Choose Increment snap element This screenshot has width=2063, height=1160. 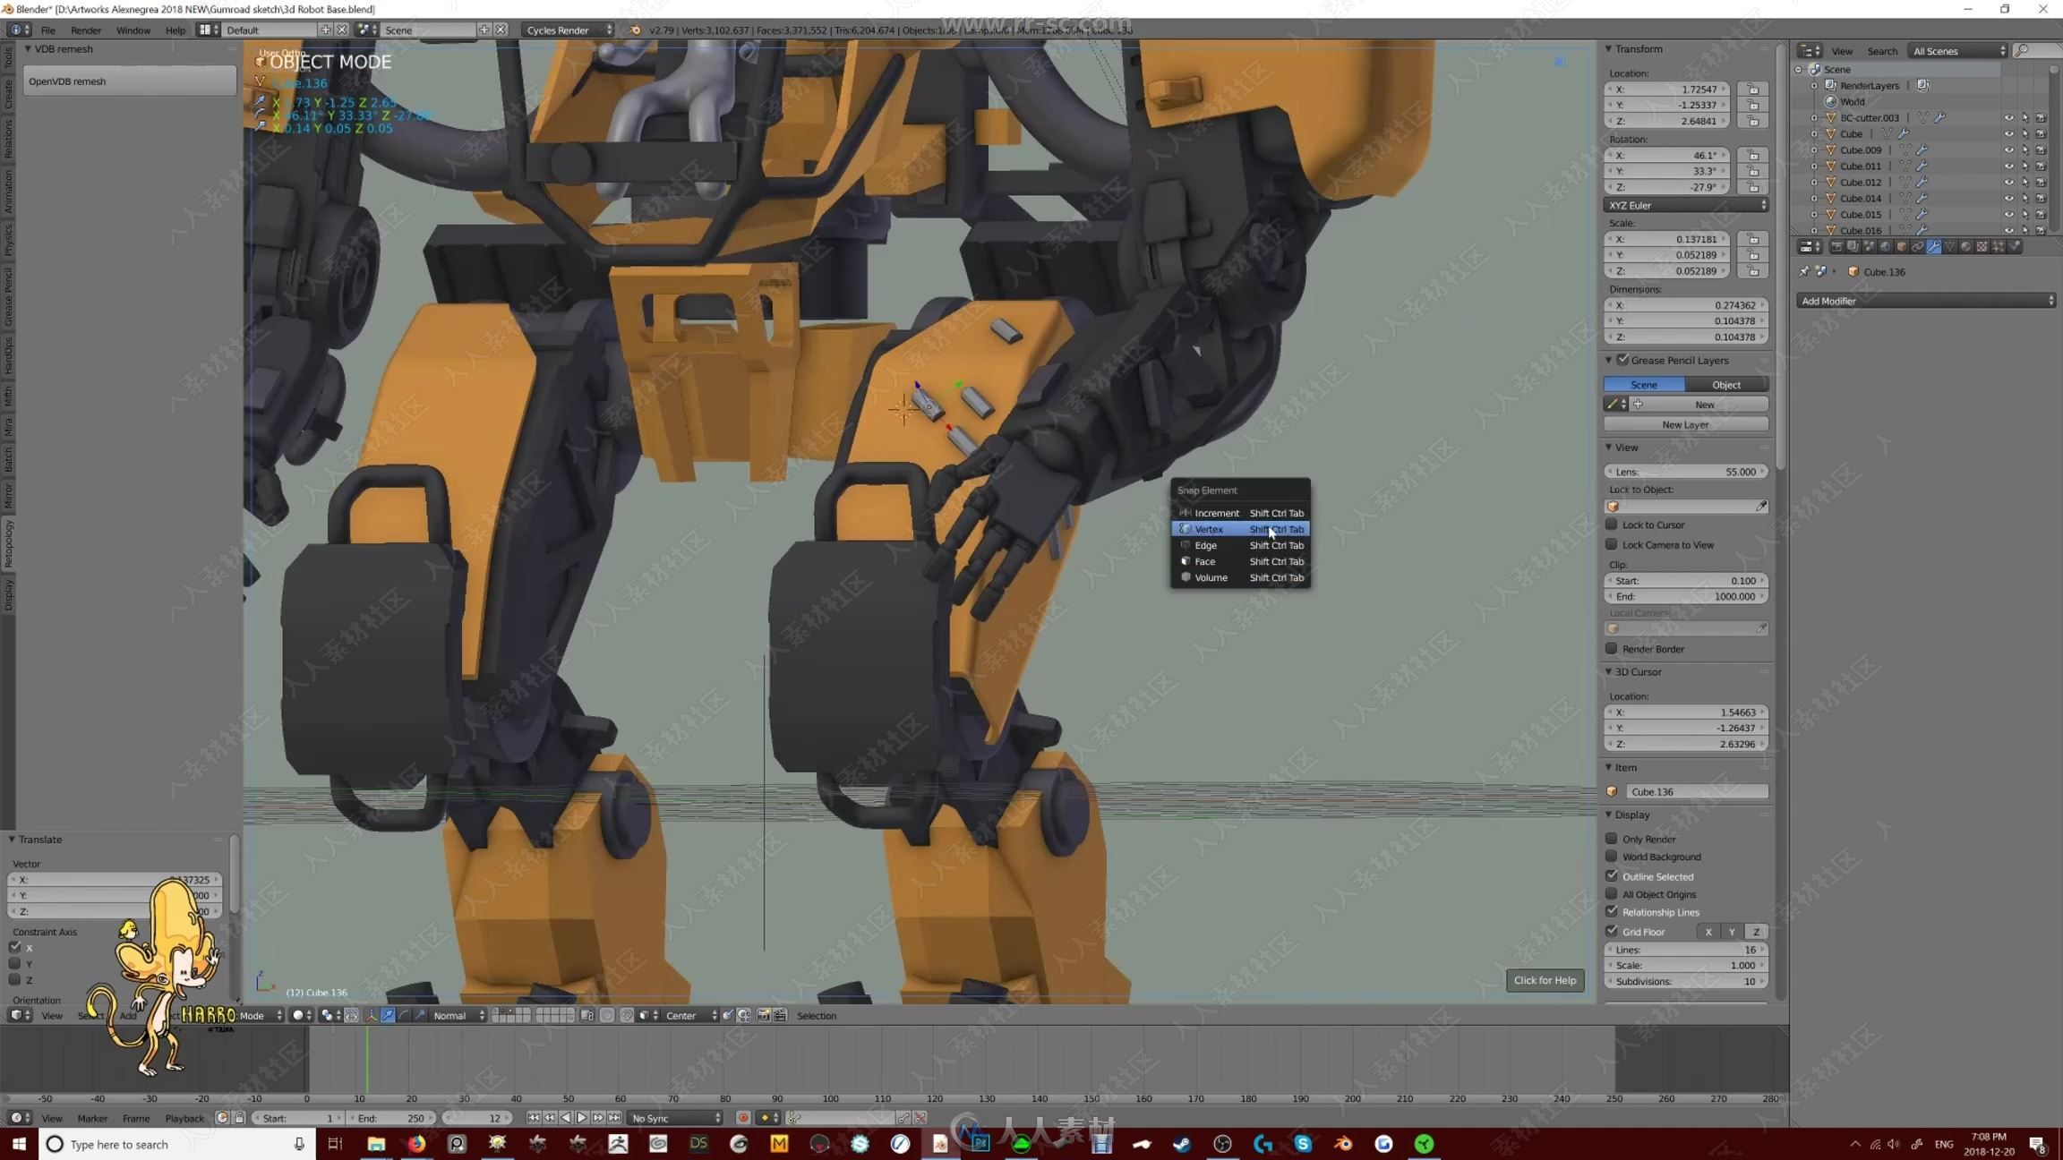(1240, 513)
